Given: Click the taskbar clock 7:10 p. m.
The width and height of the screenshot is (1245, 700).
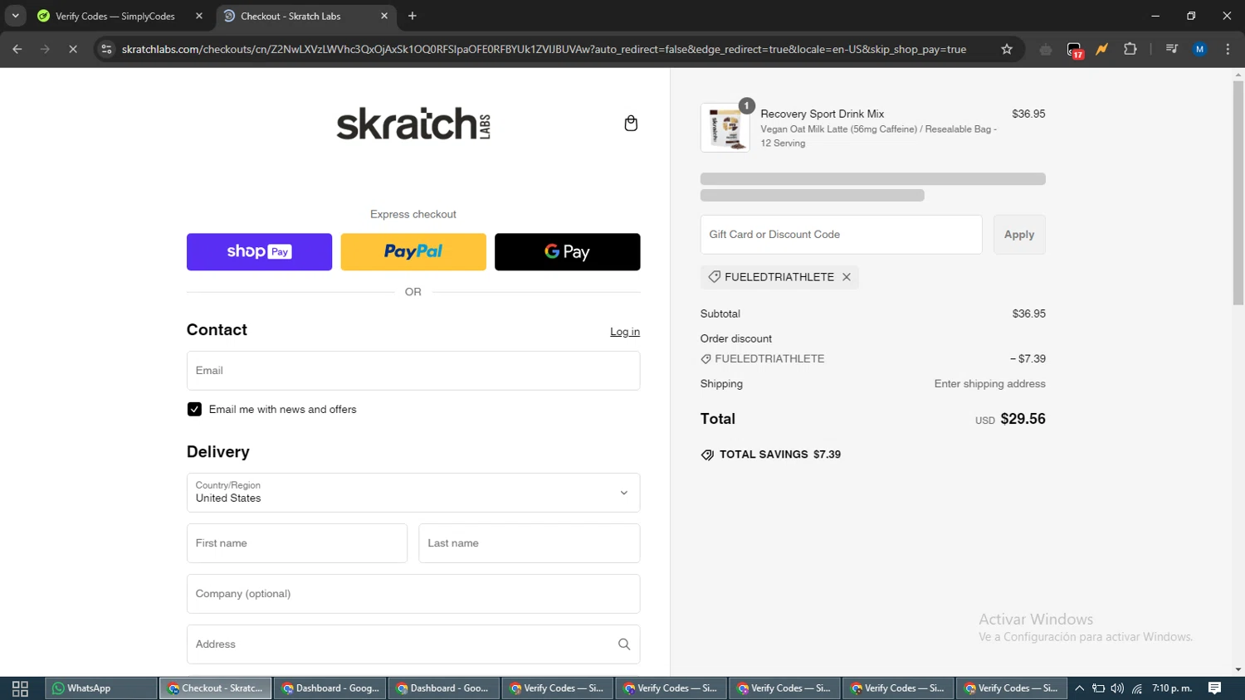Looking at the screenshot, I should pyautogui.click(x=1172, y=688).
